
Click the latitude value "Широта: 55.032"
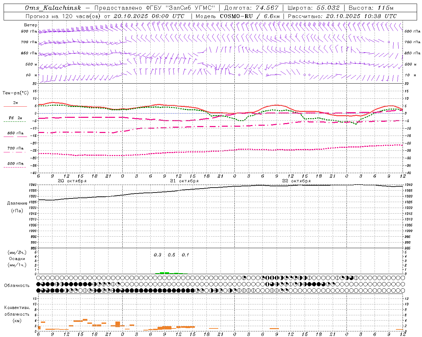[314, 8]
